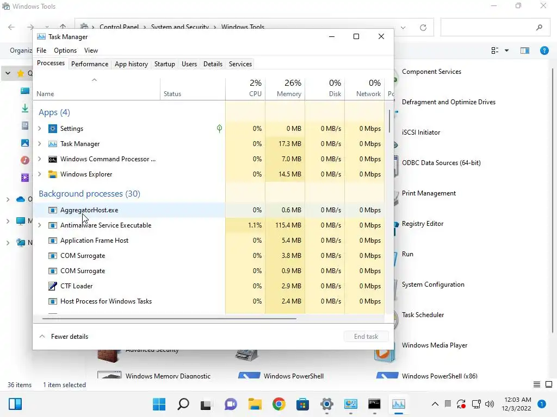Screen dimensions: 557x417
Task: Switch to the Services tab
Action: pyautogui.click(x=240, y=64)
